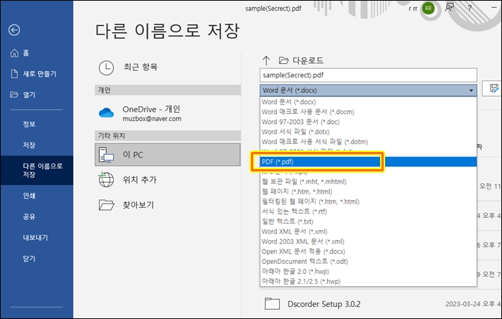Viewport: 502px width, 319px height.
Task: Open the 홈 page in the sidebar
Action: click(x=20, y=53)
